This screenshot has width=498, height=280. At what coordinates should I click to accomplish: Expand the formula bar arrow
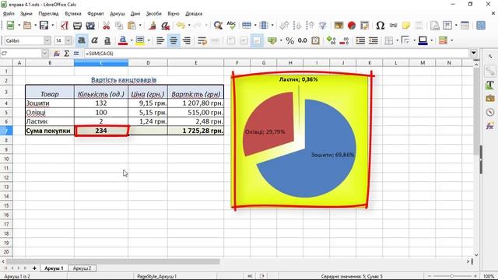[x=474, y=54]
